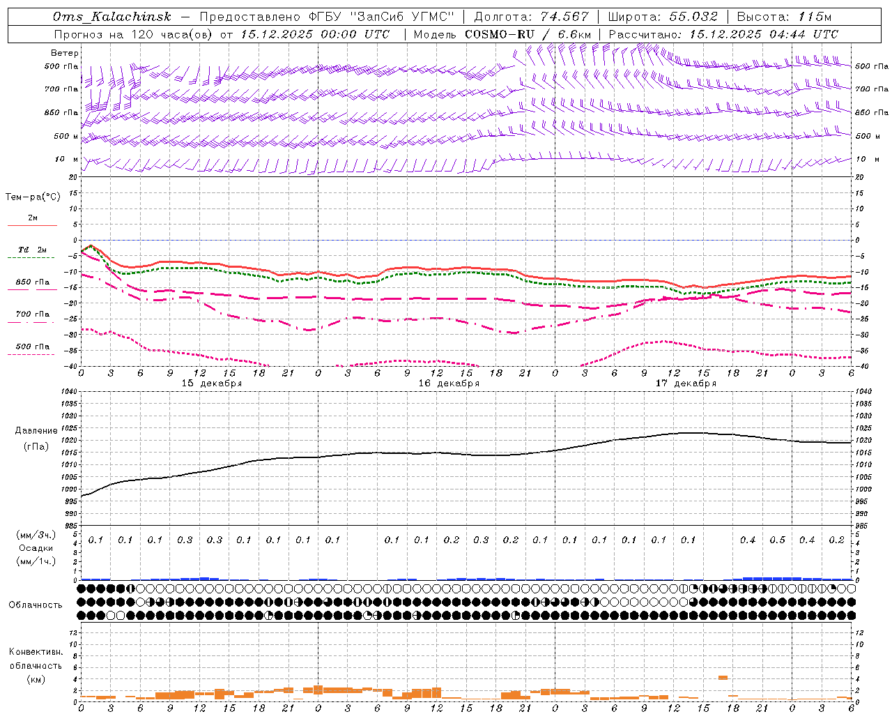Click the 'Осадки' precipitation label
892x714 pixels.
pos(36,548)
